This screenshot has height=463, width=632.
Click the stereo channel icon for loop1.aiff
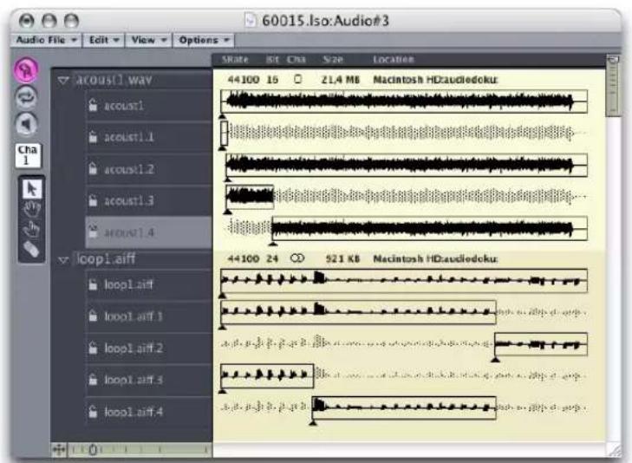pyautogui.click(x=297, y=258)
